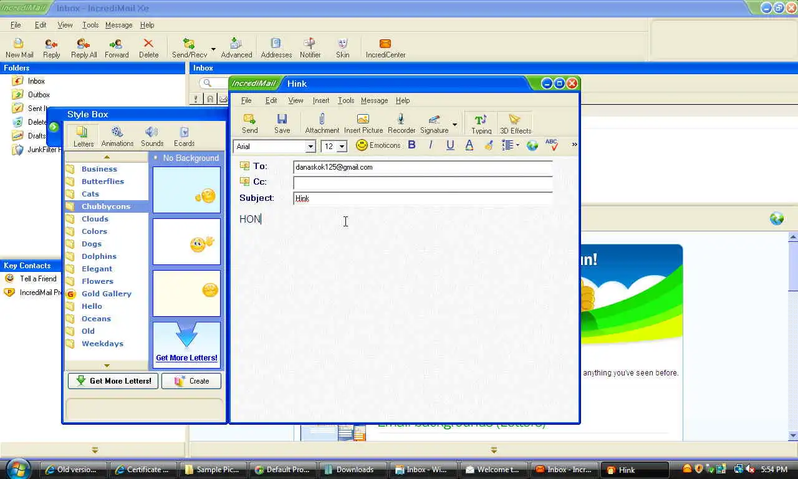This screenshot has width=798, height=479.
Task: Open the Arial font dropdown
Action: point(310,147)
